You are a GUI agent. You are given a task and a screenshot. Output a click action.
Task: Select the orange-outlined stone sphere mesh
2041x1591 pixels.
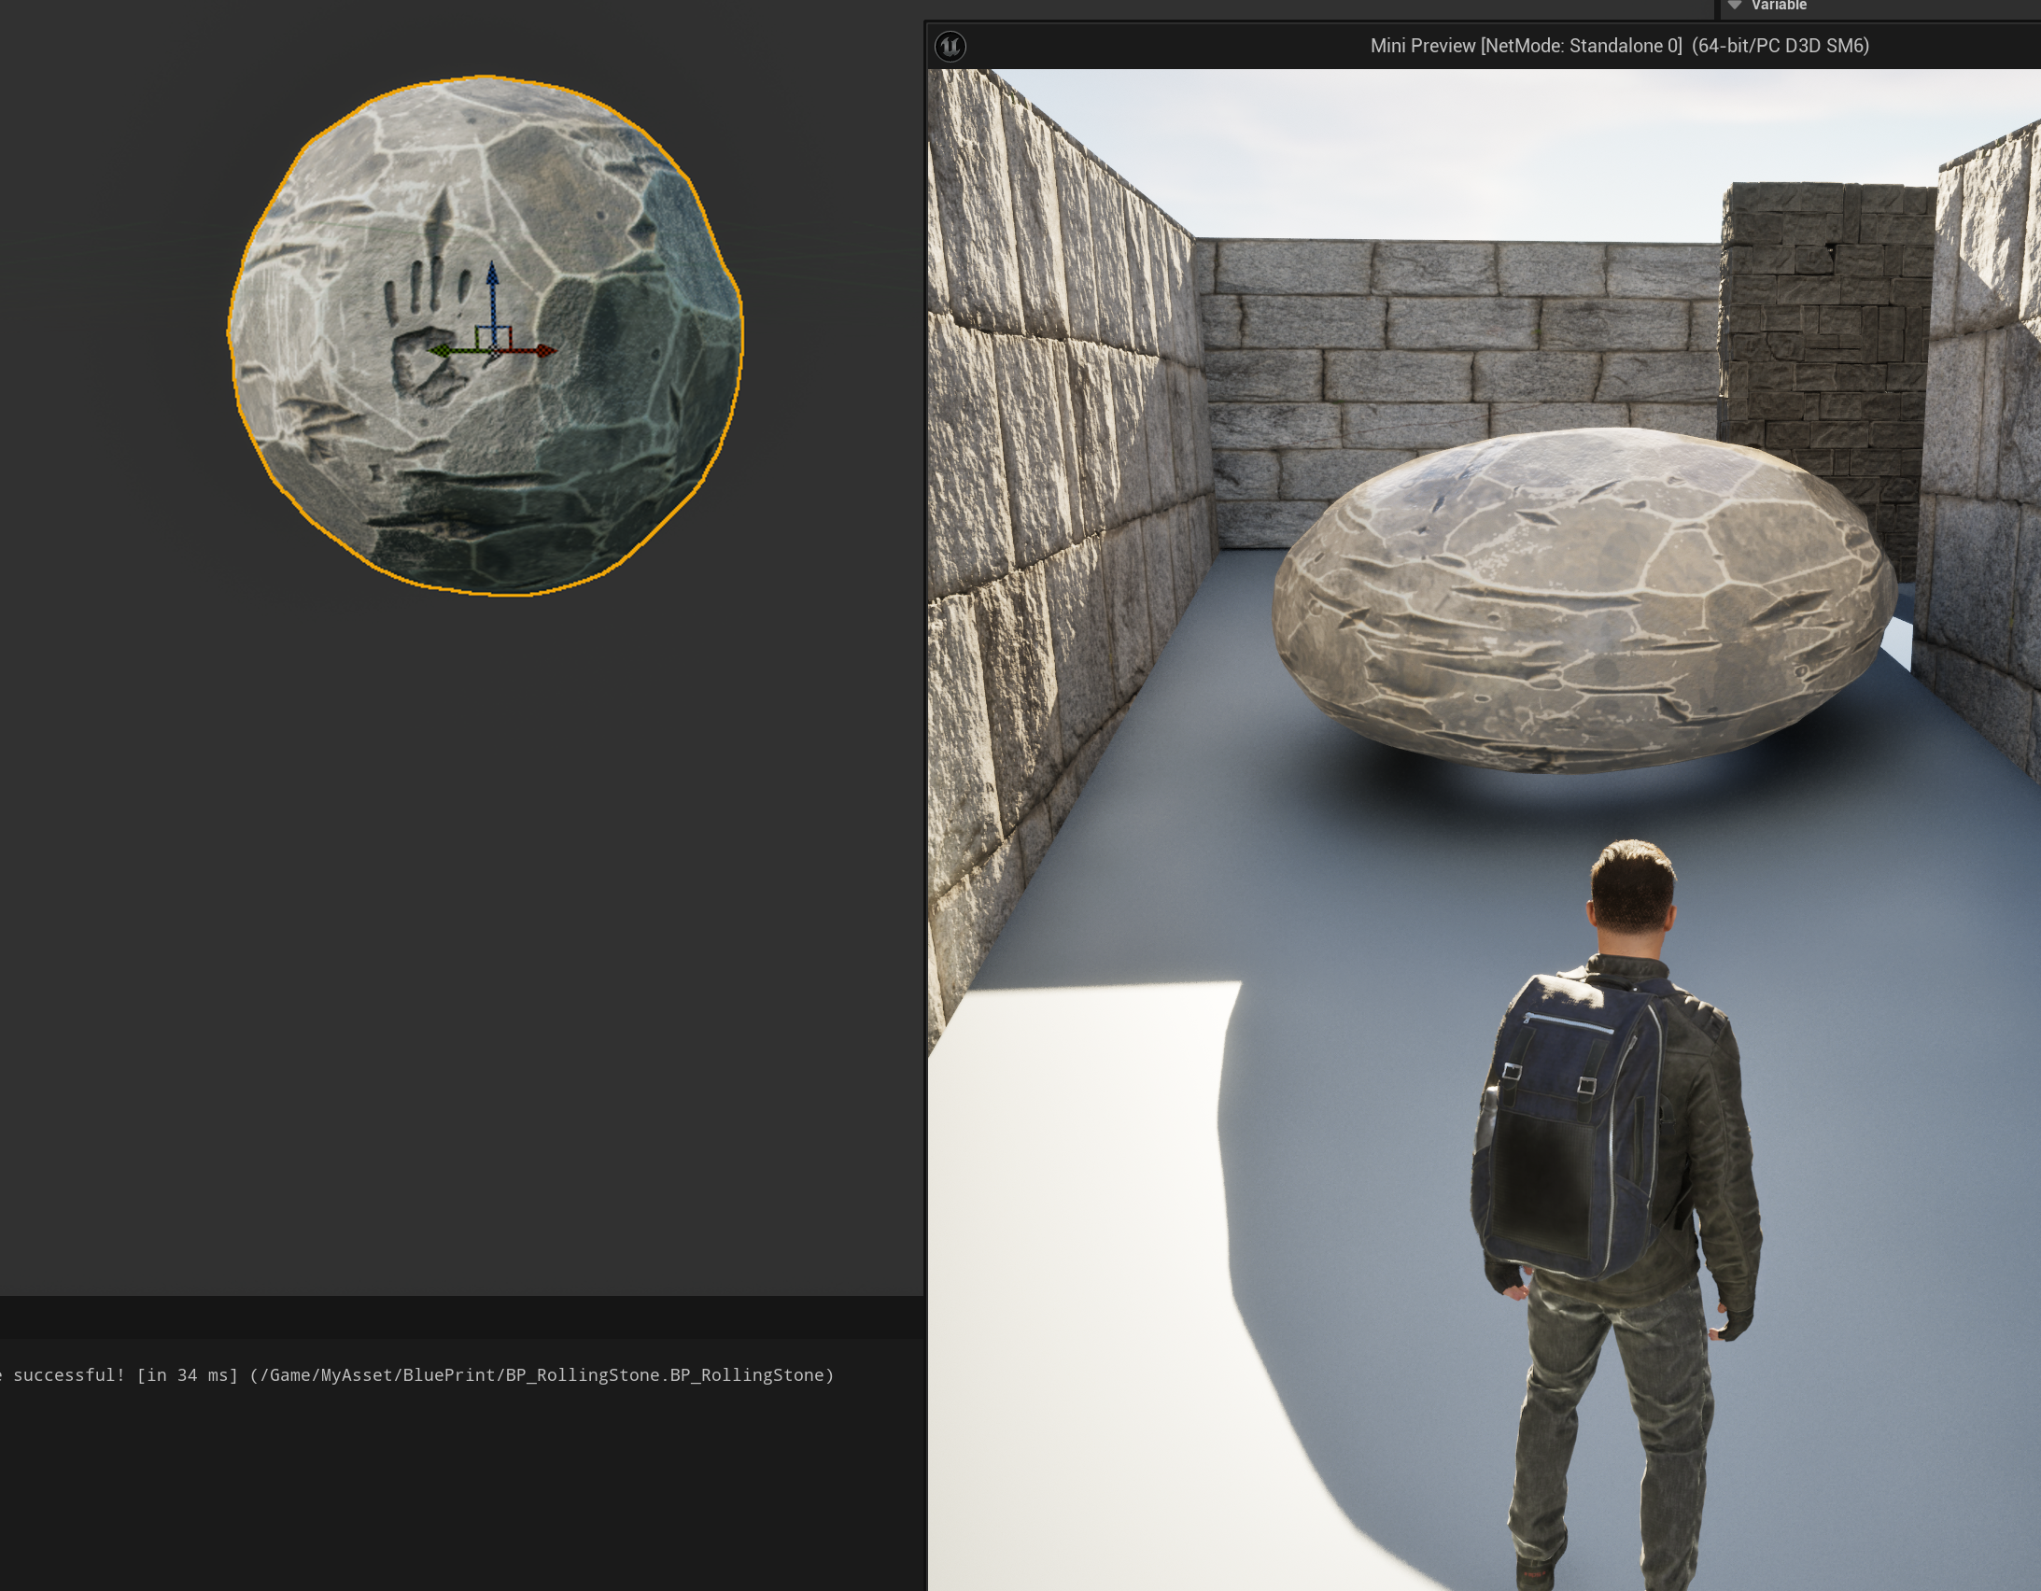pos(598,440)
